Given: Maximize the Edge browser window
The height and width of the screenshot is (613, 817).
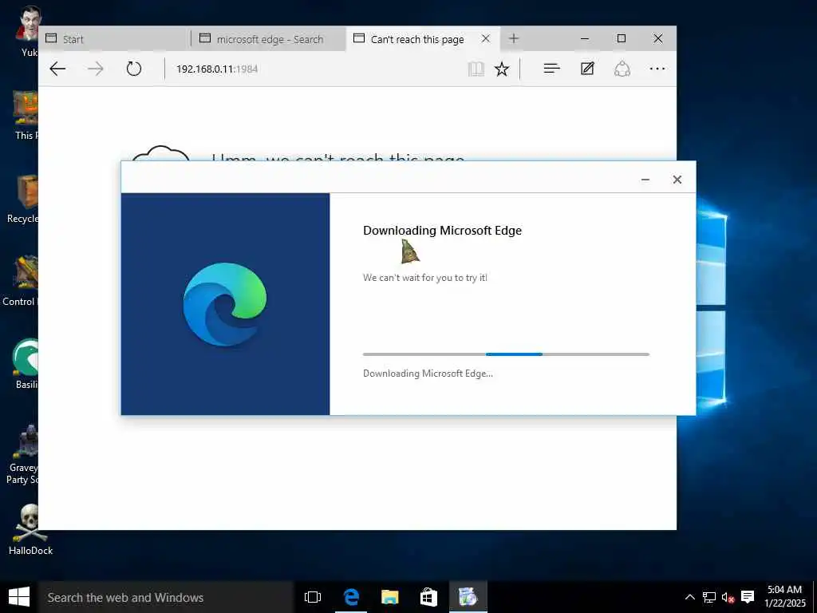Looking at the screenshot, I should click(621, 38).
